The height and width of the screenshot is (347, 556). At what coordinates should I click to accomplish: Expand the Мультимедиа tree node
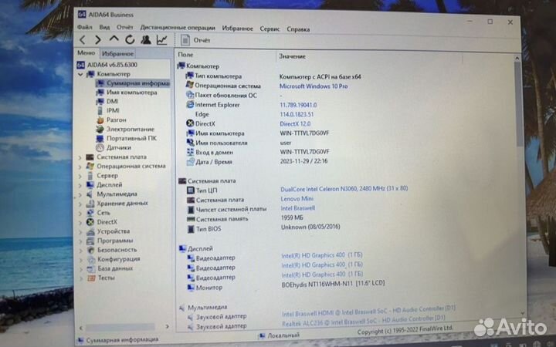point(80,194)
